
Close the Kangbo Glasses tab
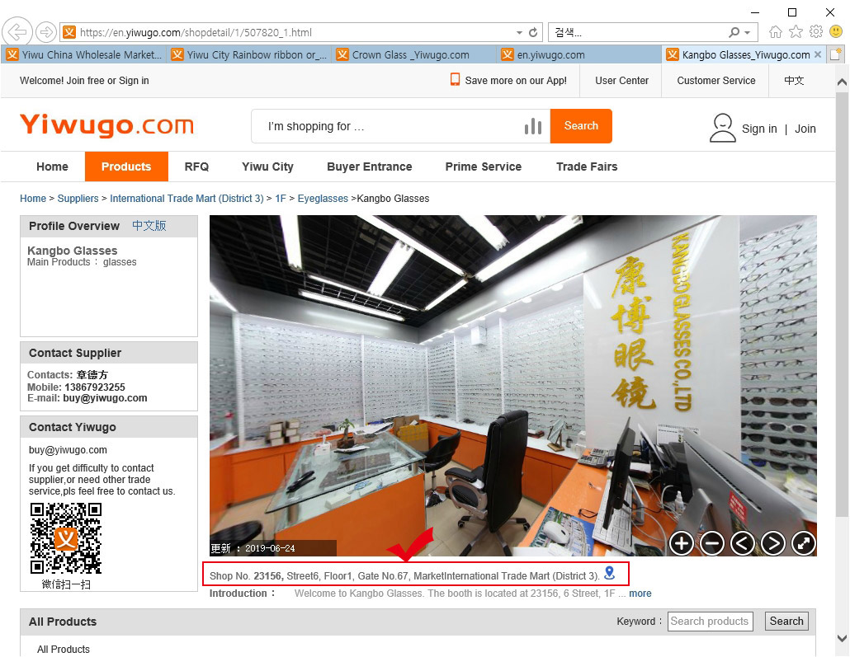click(818, 54)
